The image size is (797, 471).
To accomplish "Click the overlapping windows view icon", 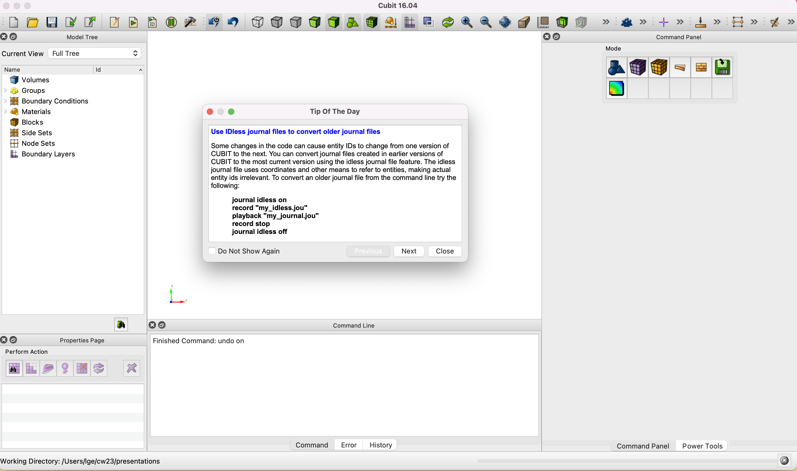I will tap(429, 22).
